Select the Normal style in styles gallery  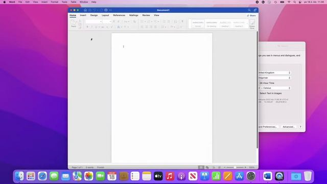[198, 24]
